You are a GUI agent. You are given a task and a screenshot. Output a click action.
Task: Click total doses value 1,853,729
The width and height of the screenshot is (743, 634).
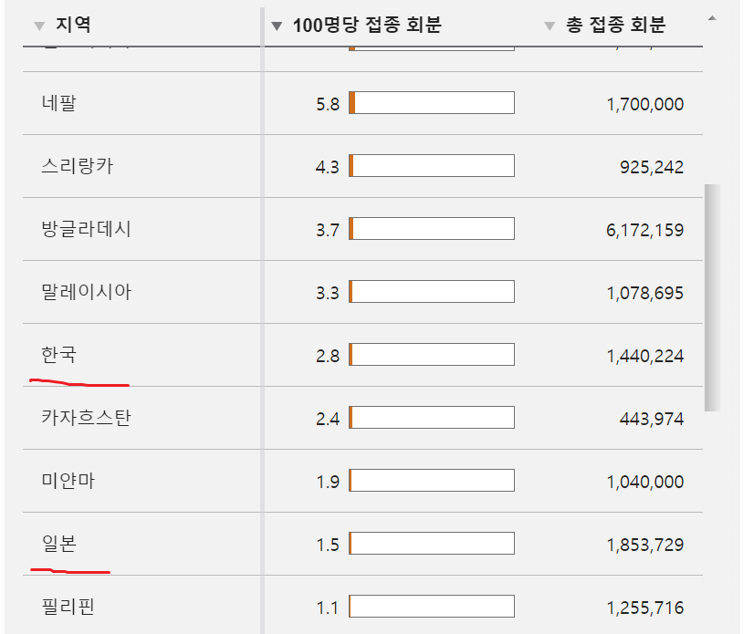pos(645,545)
